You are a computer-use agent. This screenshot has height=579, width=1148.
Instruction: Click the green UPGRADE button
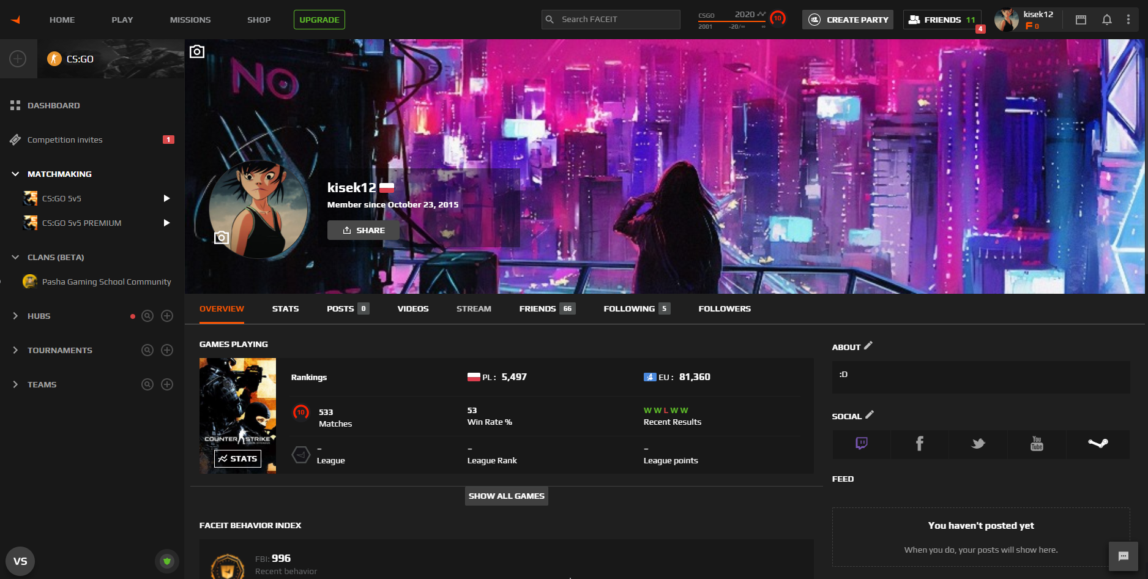319,20
